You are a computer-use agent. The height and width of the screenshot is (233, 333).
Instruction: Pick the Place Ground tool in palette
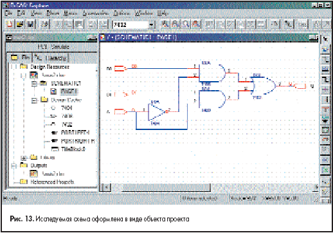coord(325,120)
